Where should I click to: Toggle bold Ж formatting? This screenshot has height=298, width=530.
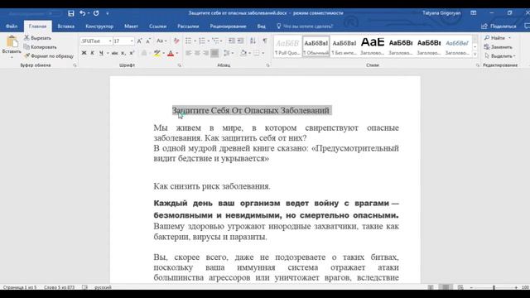coord(84,53)
